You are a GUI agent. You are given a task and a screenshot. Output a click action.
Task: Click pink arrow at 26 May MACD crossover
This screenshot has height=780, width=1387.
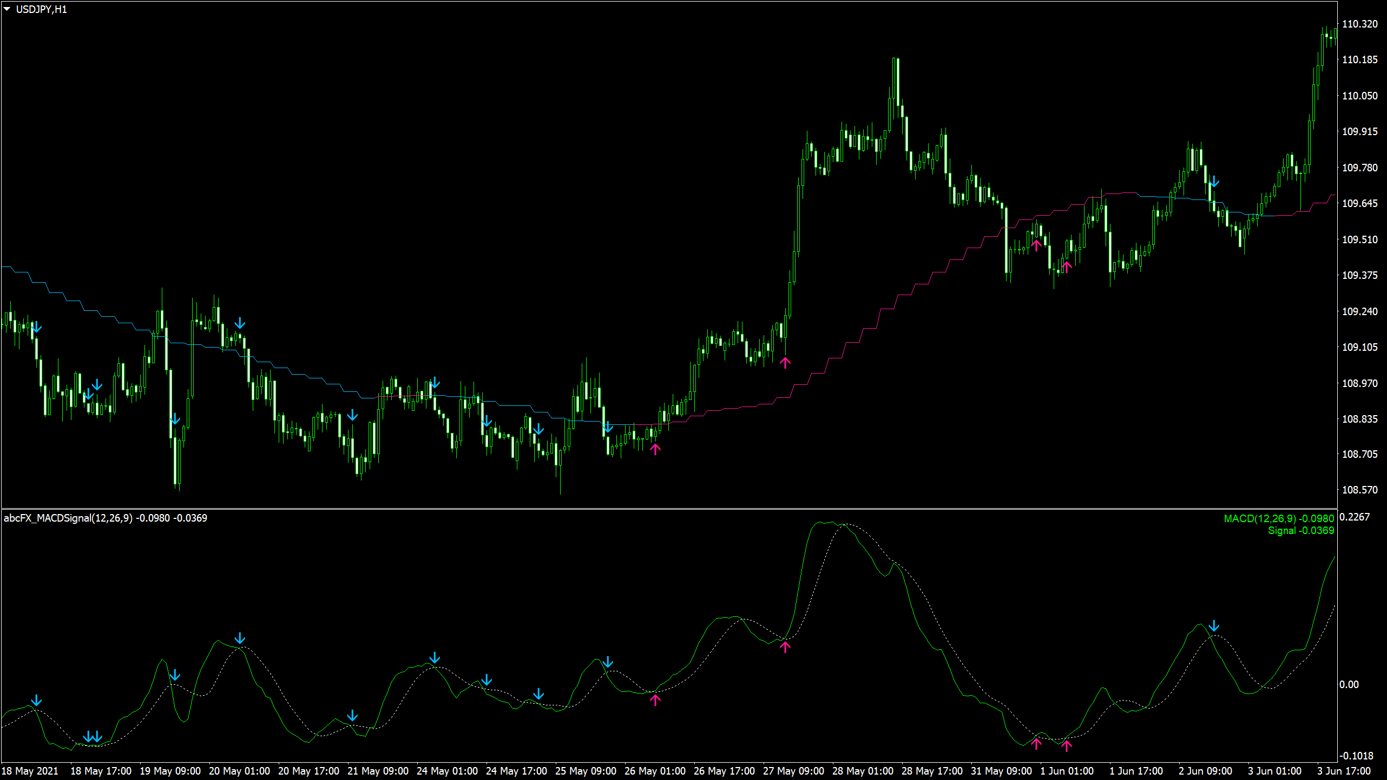(x=655, y=700)
